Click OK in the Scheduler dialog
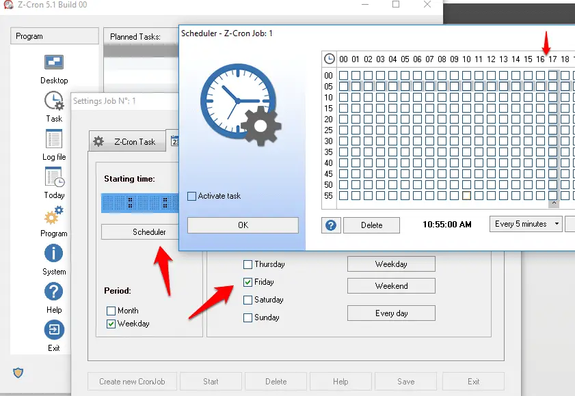575x396 pixels. [243, 225]
